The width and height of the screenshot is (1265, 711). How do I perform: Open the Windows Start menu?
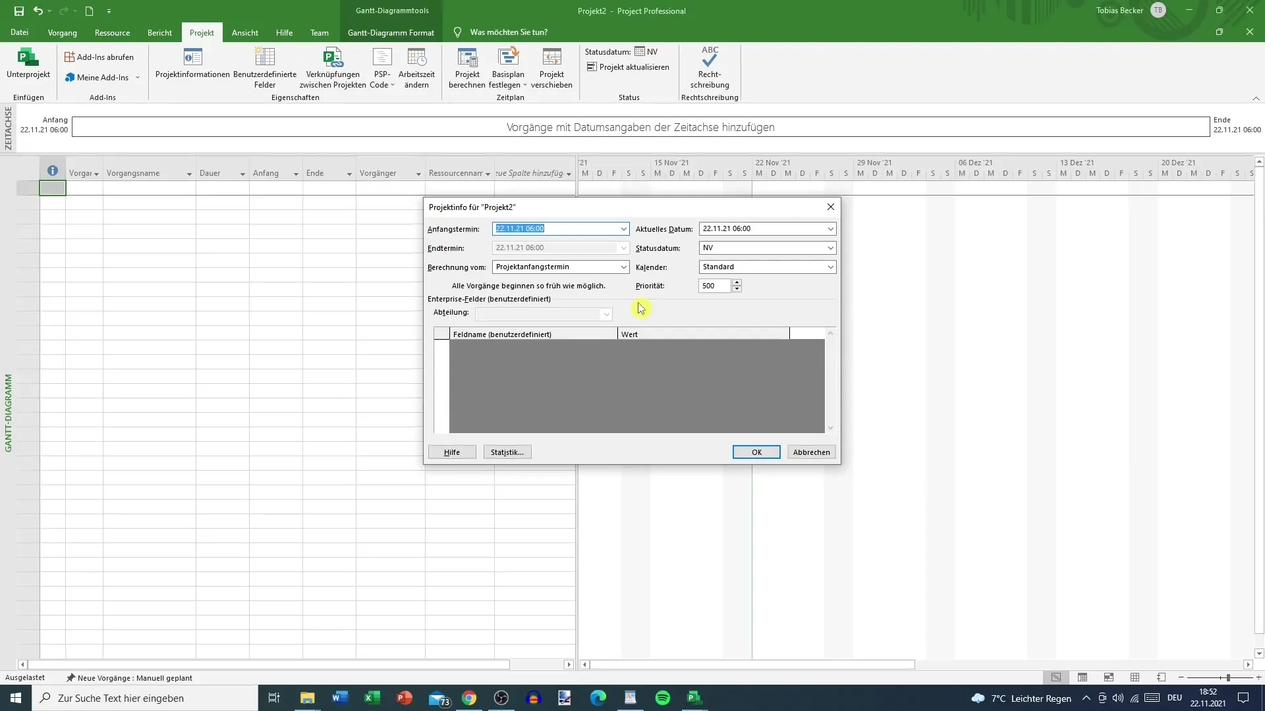tap(16, 698)
